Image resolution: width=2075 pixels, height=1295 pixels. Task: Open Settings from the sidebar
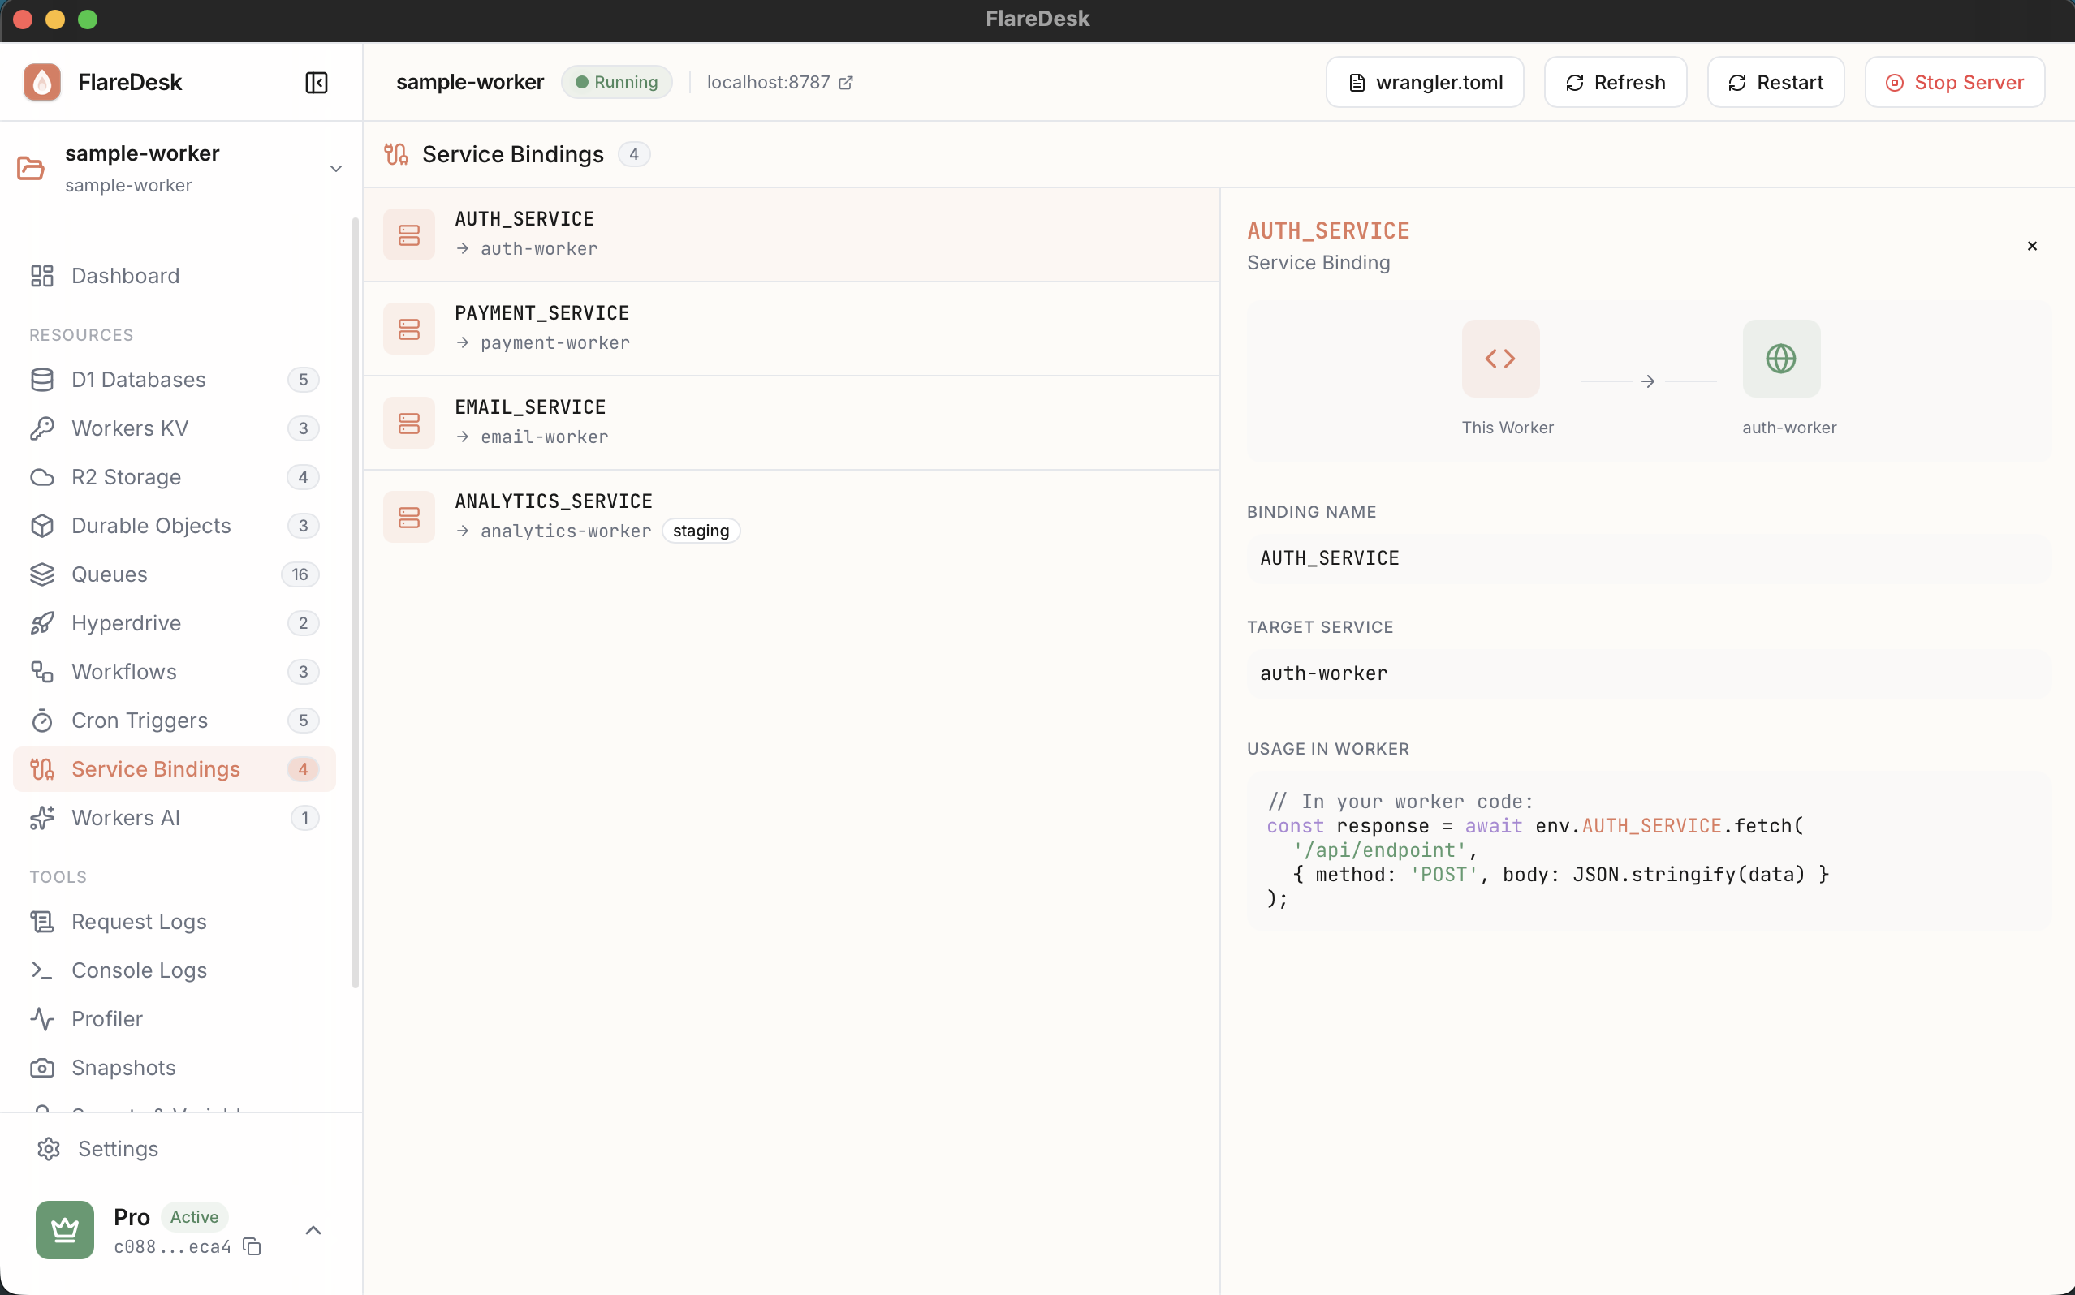(119, 1149)
